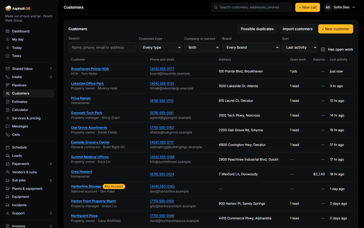This screenshot has height=228, width=364.
Task: Open the Brand filter dropdown
Action: 251,47
